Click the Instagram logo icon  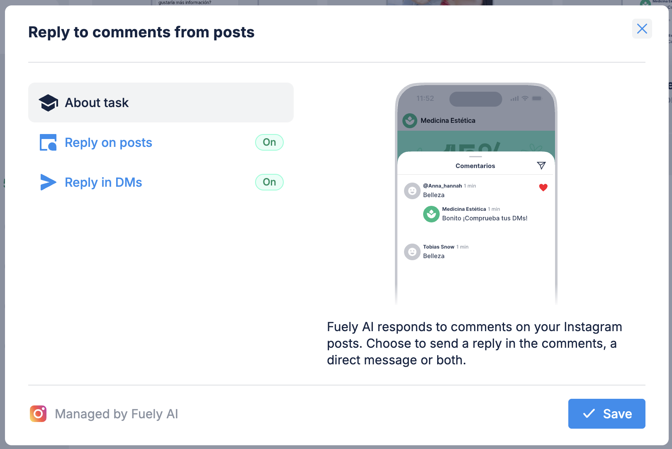pos(38,414)
